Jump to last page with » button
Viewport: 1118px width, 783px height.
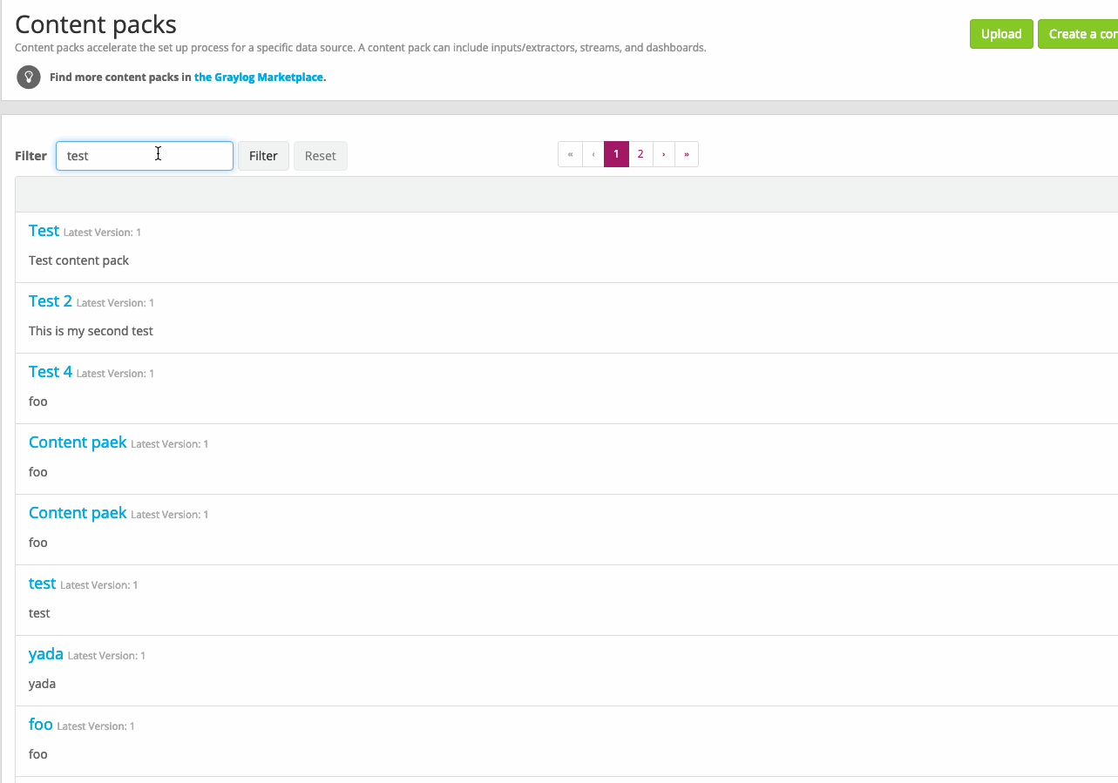pyautogui.click(x=687, y=154)
